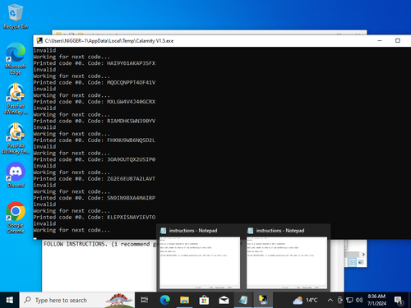Screen dimensions: 411x308
Task: Click the Meet Now tray icon
Action: [x=340, y=300]
